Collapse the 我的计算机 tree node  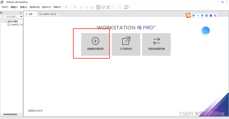pos(2,21)
